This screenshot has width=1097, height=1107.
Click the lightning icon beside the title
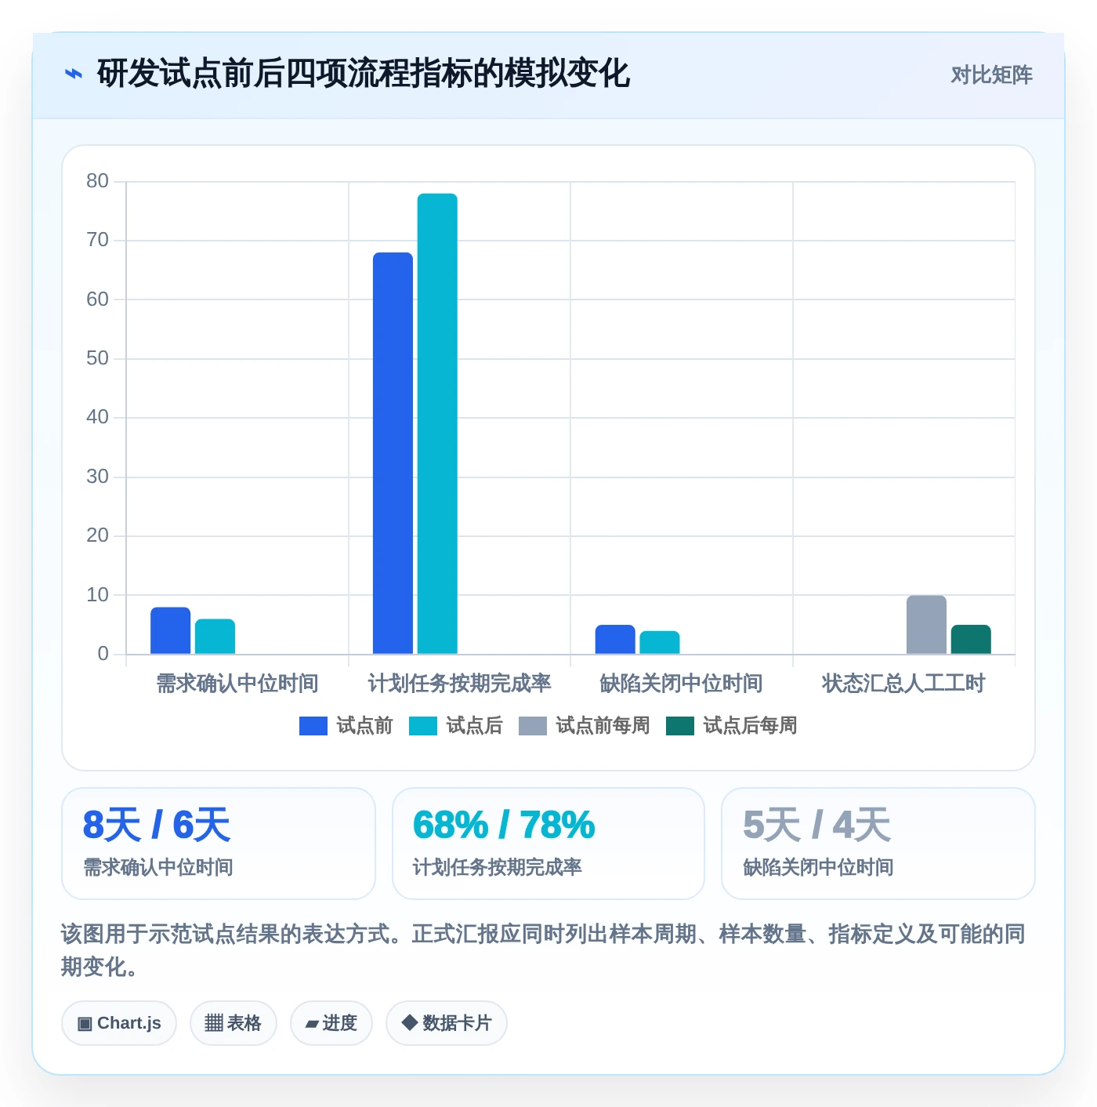pos(73,74)
